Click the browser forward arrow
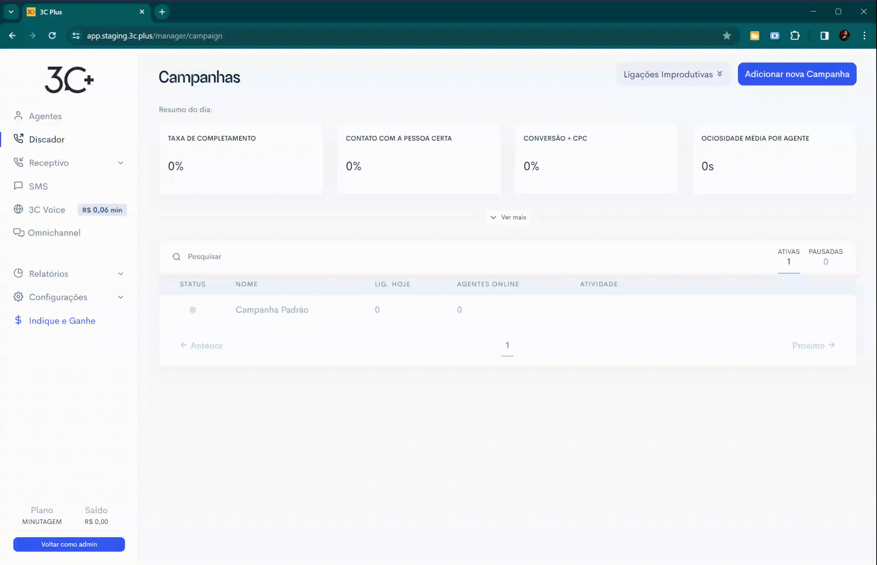The height and width of the screenshot is (565, 877). pyautogui.click(x=32, y=36)
